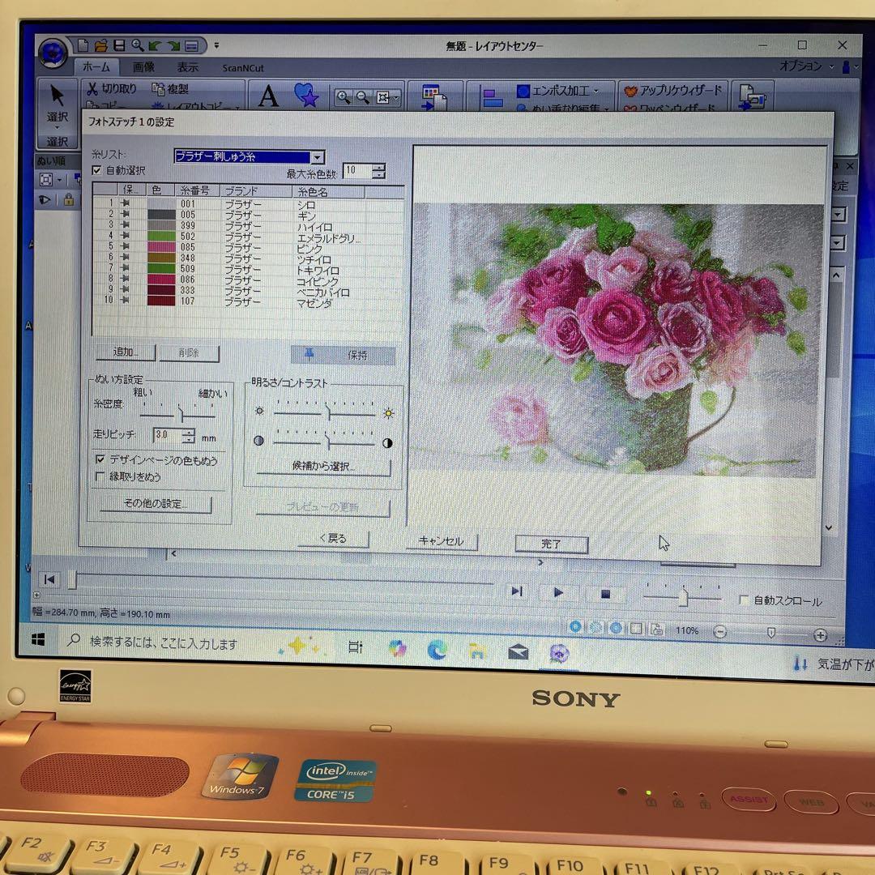Switch to the 表示 ribbon tab
The height and width of the screenshot is (875, 875).
(187, 67)
